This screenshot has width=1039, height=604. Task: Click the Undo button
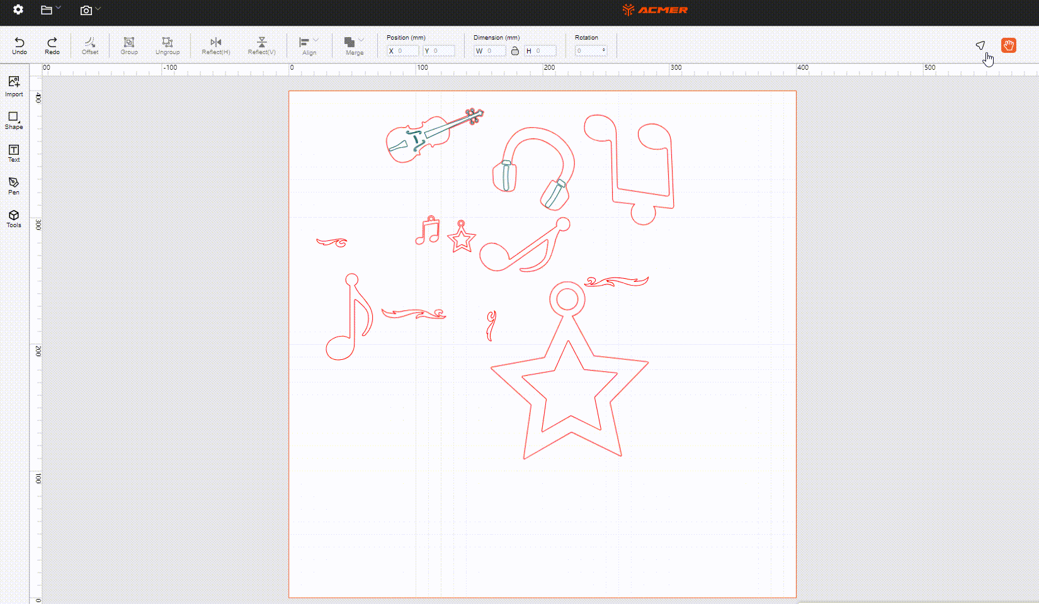click(x=20, y=45)
